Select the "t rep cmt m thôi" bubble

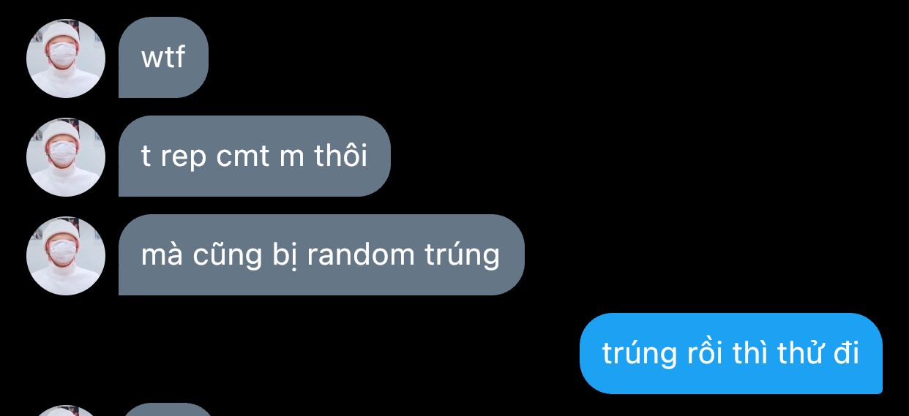click(254, 156)
